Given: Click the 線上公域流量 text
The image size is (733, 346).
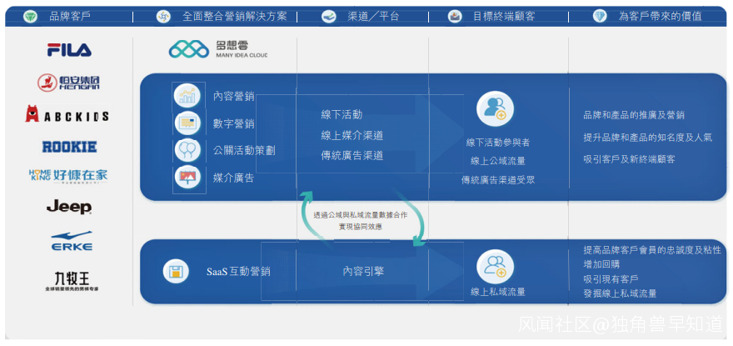Looking at the screenshot, I should pos(498,161).
